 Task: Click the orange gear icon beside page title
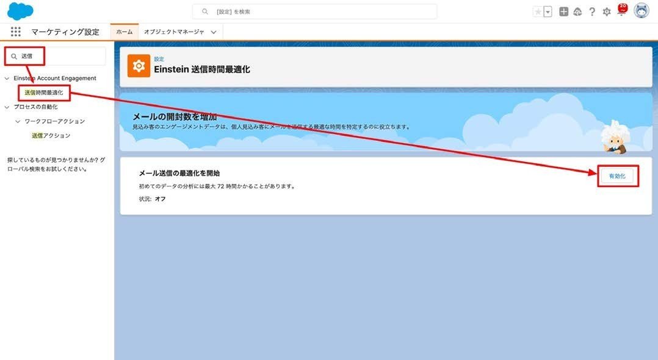click(139, 66)
